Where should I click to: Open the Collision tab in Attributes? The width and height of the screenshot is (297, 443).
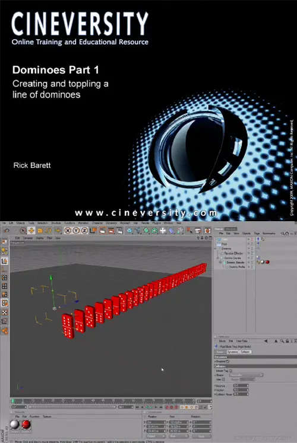tap(245, 352)
